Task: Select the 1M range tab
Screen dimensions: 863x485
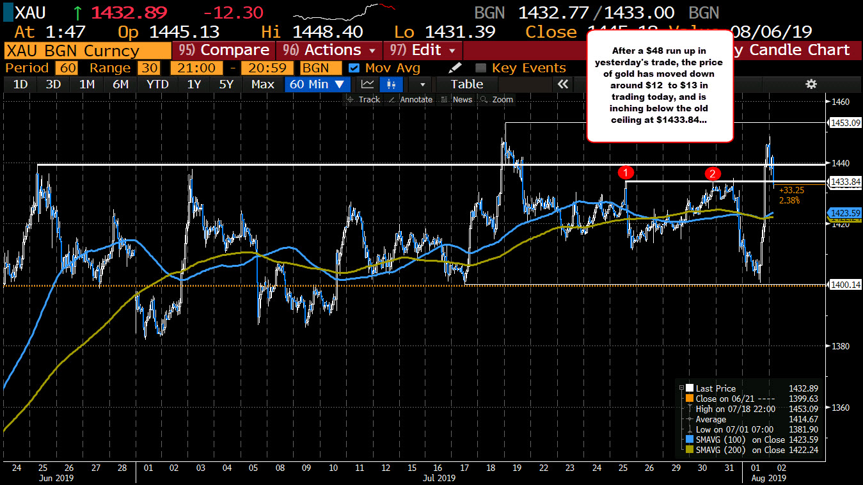Action: pos(87,84)
